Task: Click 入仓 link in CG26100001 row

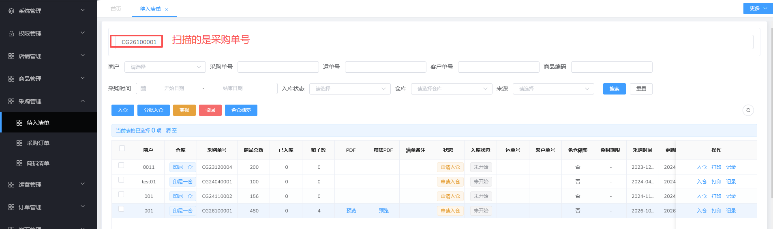Action: (702, 211)
